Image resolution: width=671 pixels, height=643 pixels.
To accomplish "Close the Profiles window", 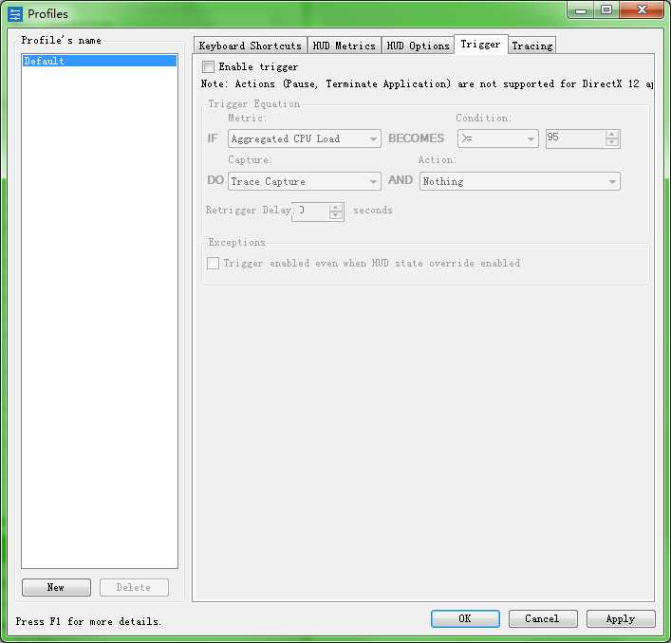I will pyautogui.click(x=641, y=9).
